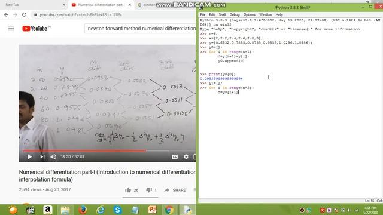Switch to the Google newton search tab
The image size is (383, 215).
point(147,5)
